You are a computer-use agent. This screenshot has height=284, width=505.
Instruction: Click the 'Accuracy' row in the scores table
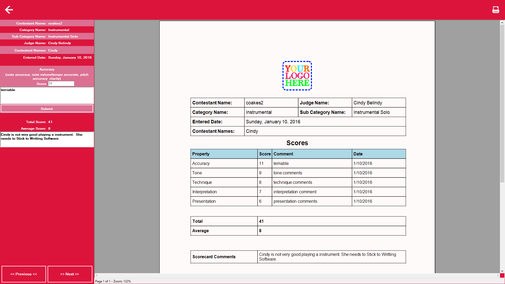point(298,163)
